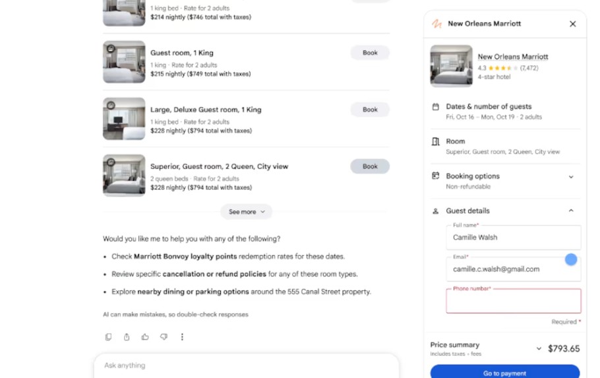The image size is (600, 378).
Task: Book the Large, Deluxe Guest room, 1 King
Action: click(x=370, y=110)
